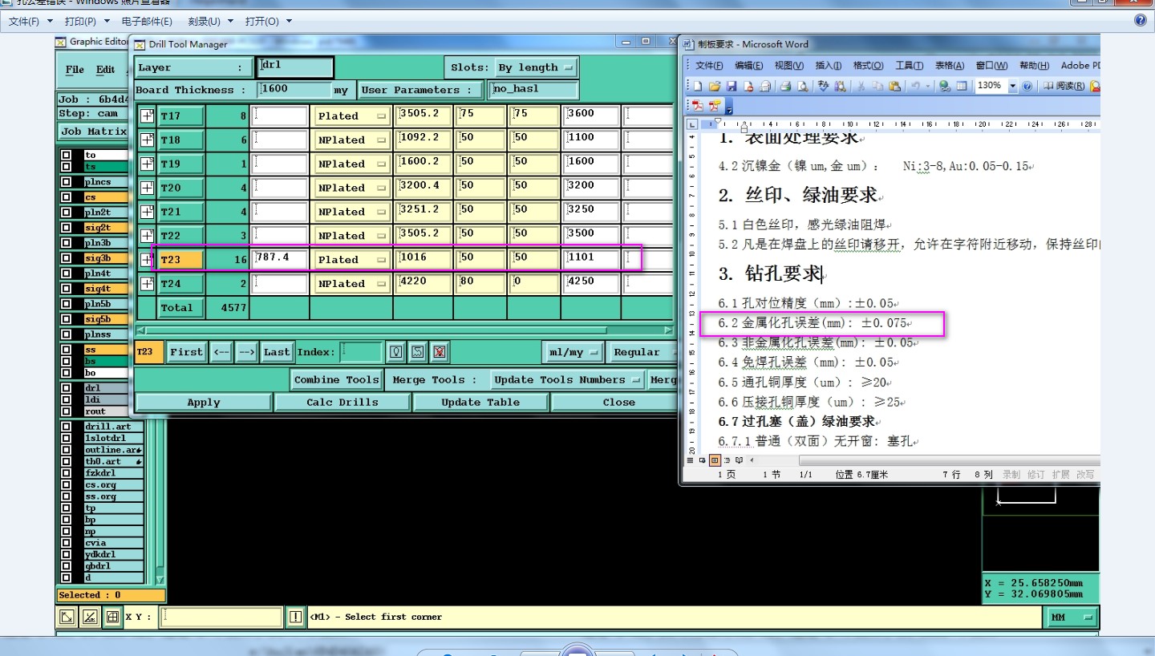
Task: Click the Combine Tools button
Action: tap(336, 379)
